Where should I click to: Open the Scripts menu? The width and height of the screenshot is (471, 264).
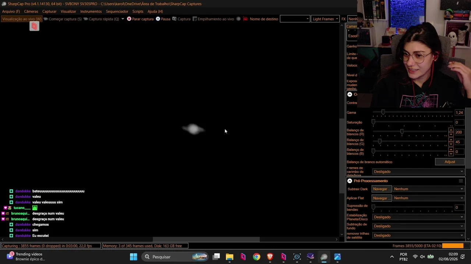(138, 11)
